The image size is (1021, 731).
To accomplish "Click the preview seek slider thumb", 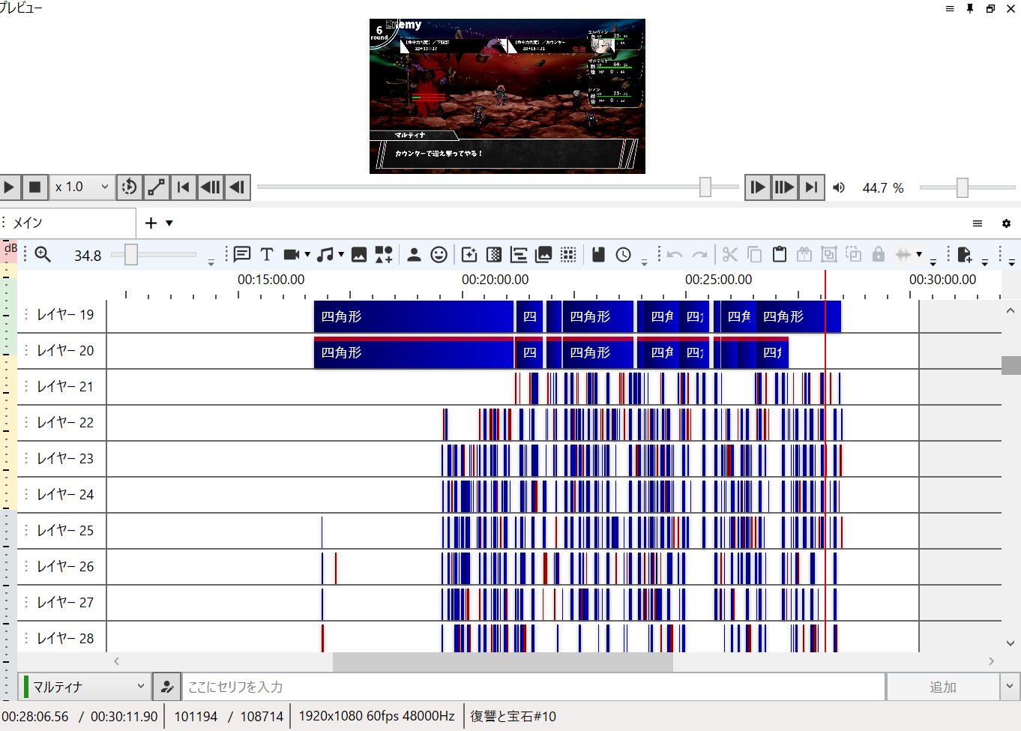I will click(x=705, y=187).
